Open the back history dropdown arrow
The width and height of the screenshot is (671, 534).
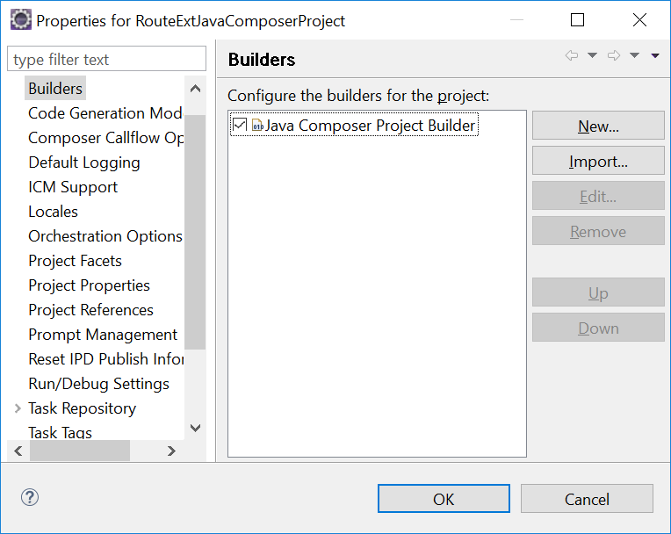[592, 56]
